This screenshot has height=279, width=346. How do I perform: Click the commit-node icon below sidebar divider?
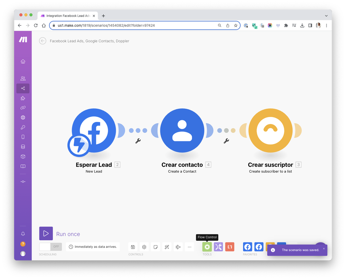pos(23,182)
